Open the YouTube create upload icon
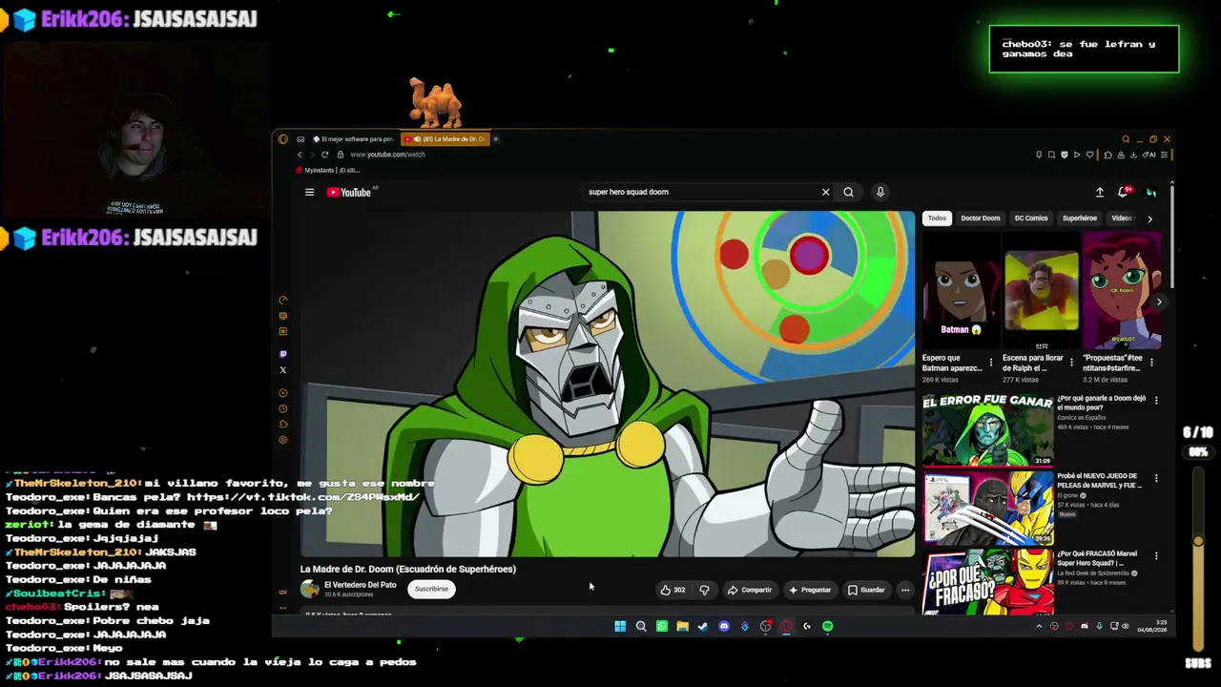The image size is (1221, 687). tap(1100, 192)
